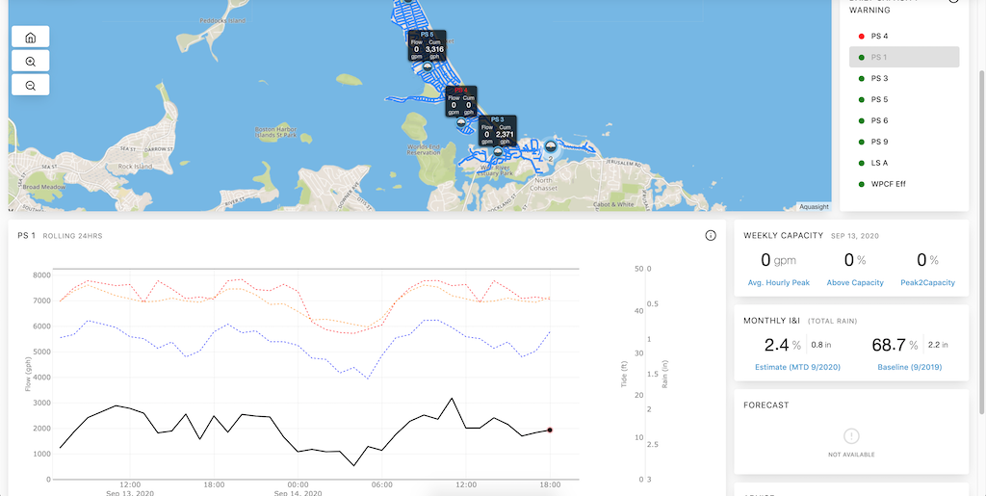
Task: Click the last data point on the black flow line
Action: point(550,430)
